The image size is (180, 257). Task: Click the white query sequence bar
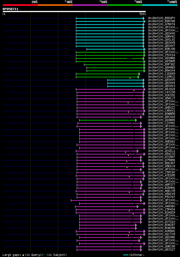click(x=74, y=12)
